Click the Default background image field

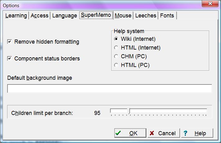pyautogui.click(x=109, y=88)
